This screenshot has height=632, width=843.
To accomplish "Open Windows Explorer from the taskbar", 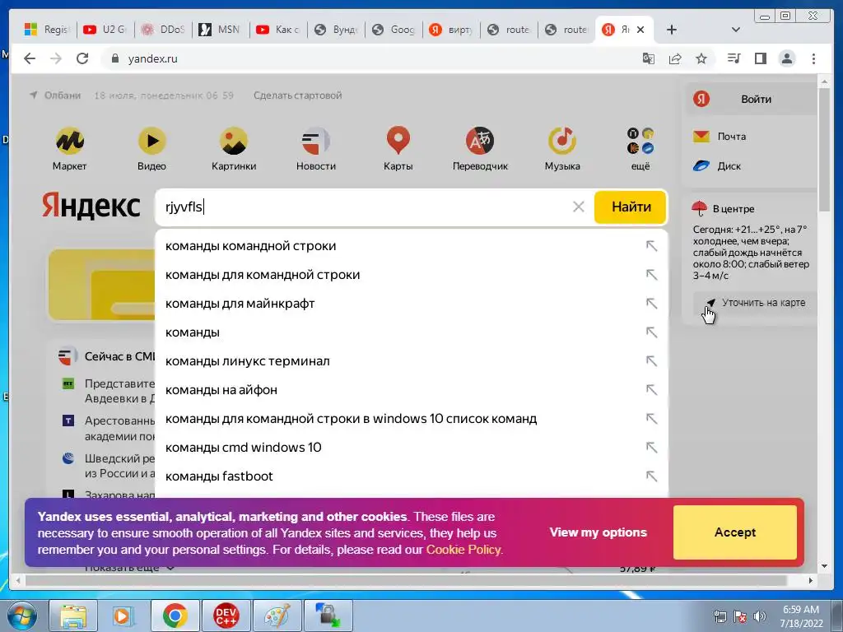I will [x=73, y=616].
